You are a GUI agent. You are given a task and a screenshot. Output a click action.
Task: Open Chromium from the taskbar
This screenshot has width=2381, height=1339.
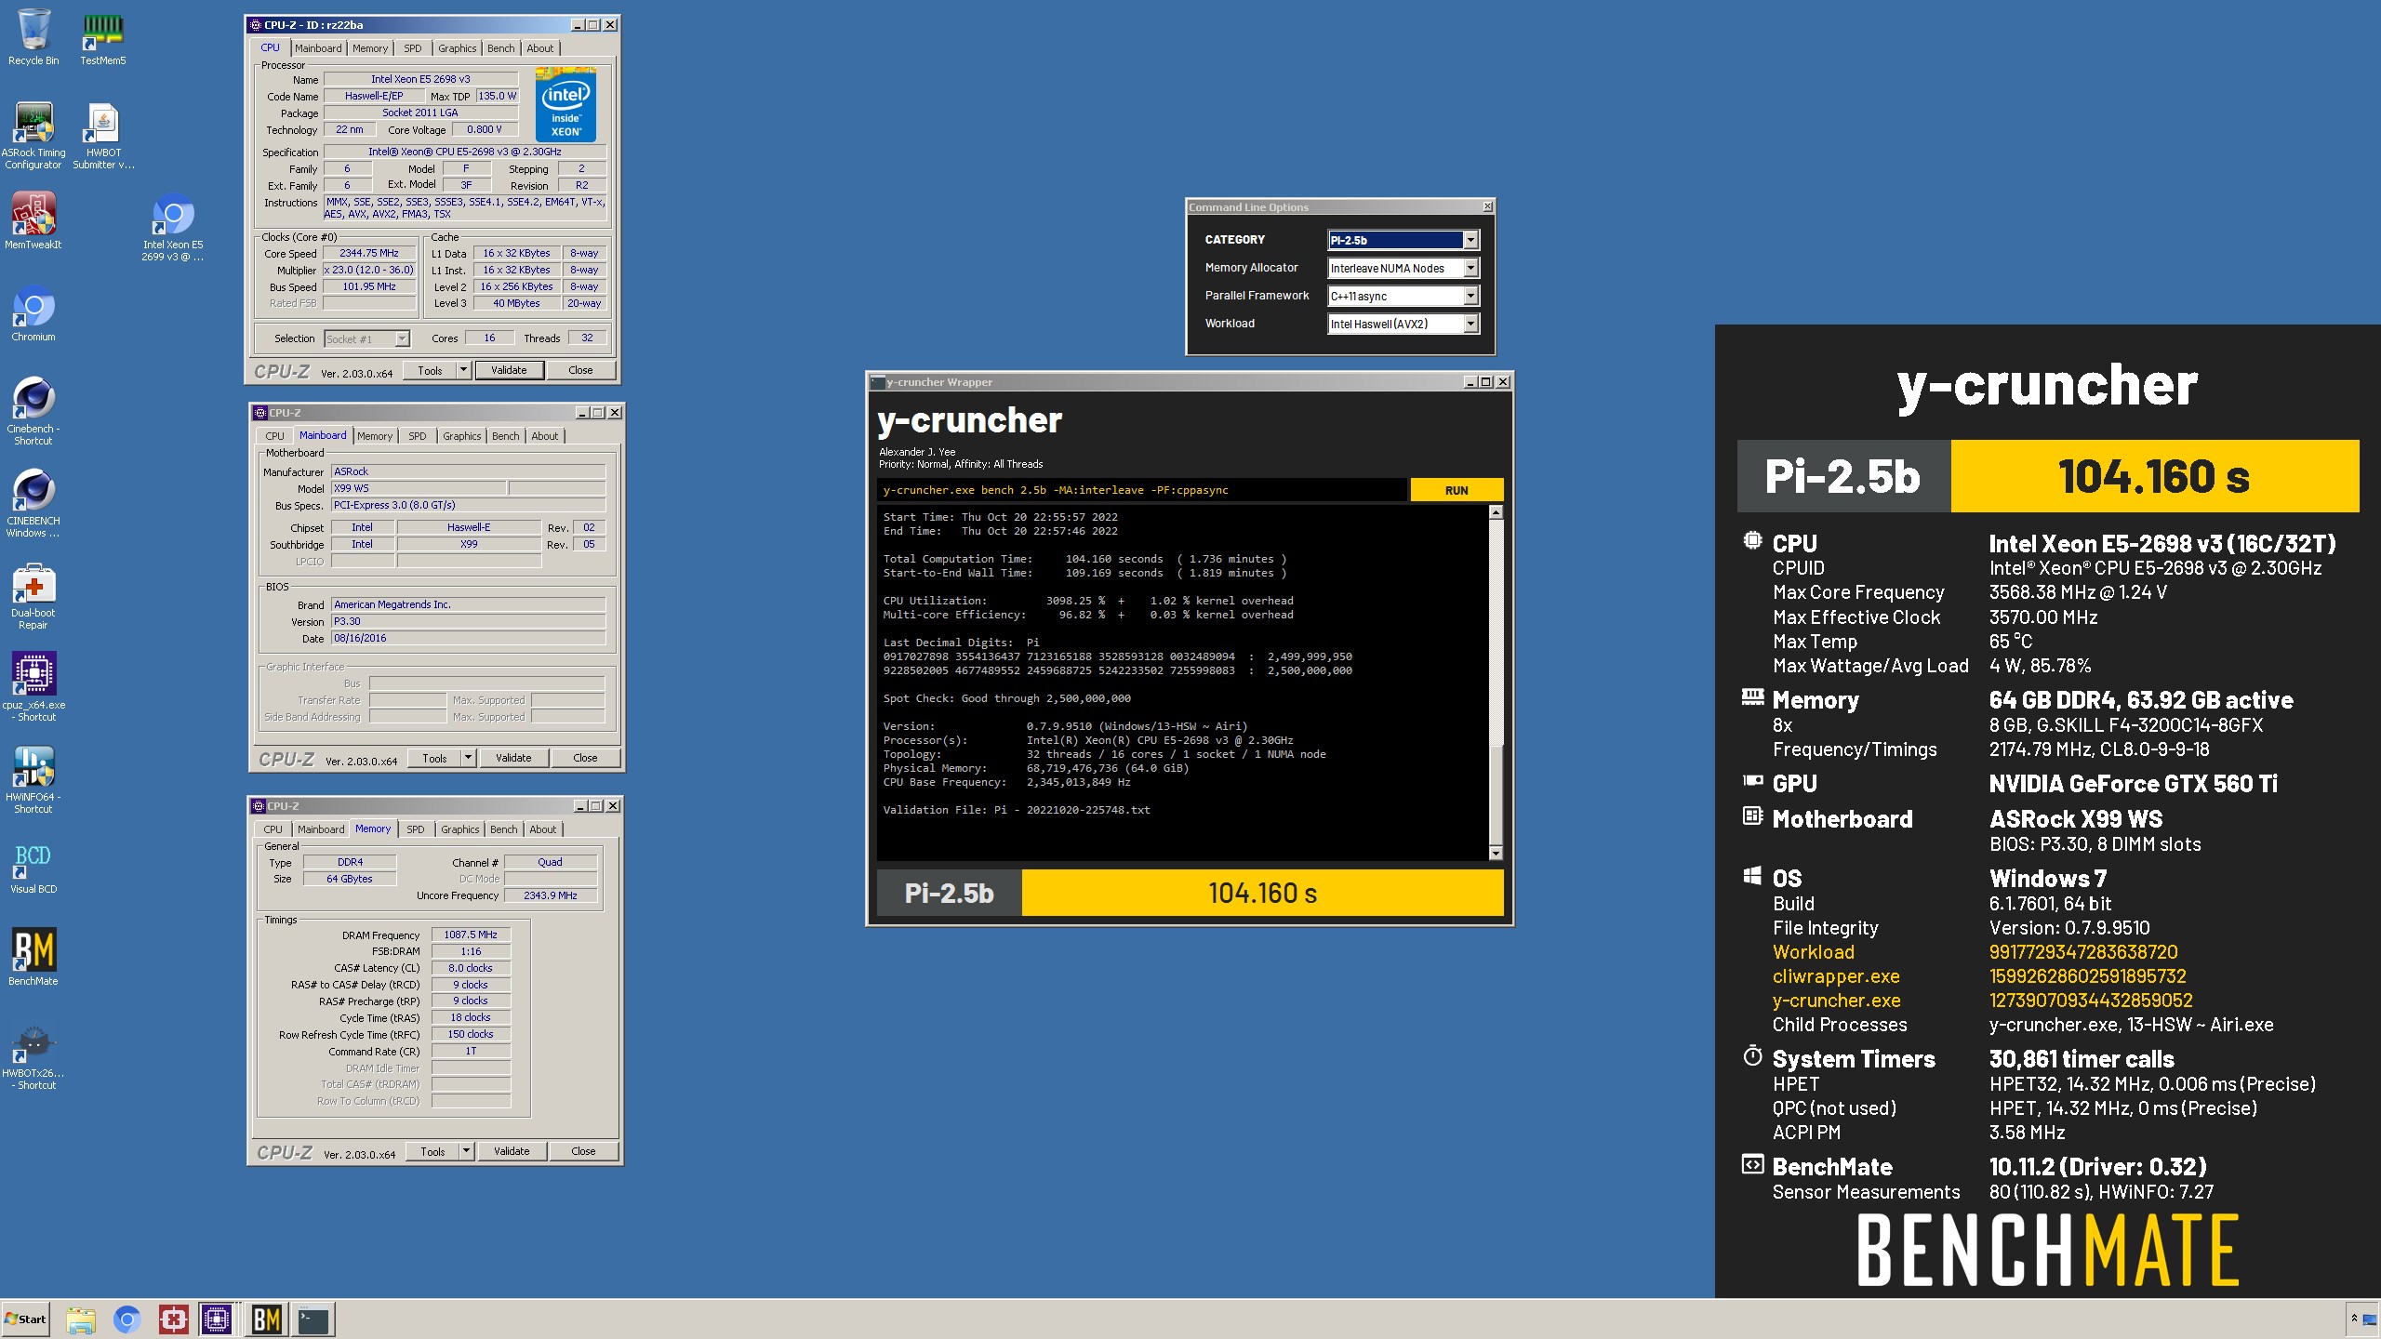127,1319
